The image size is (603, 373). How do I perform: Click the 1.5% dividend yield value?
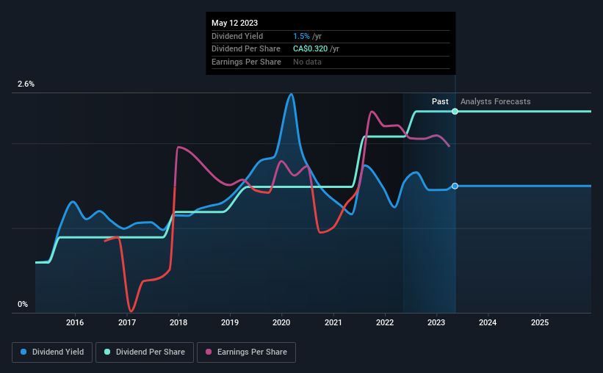click(x=301, y=36)
